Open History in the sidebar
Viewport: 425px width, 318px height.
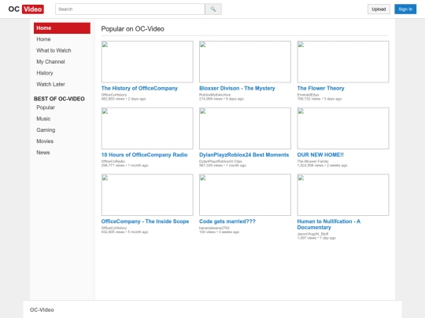tap(45, 73)
